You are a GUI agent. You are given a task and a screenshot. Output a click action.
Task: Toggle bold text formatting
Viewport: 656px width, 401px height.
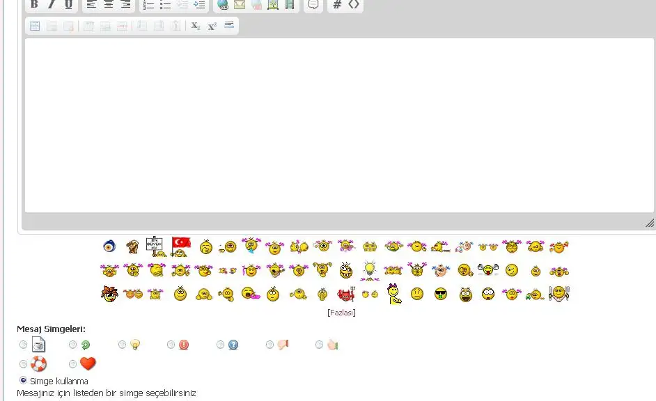34,4
